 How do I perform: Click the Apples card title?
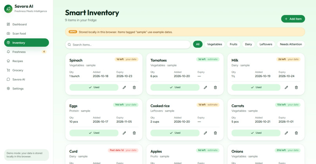pyautogui.click(x=156, y=151)
